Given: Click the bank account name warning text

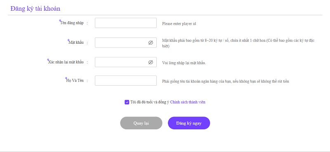Looking at the screenshot, I should pyautogui.click(x=225, y=82).
